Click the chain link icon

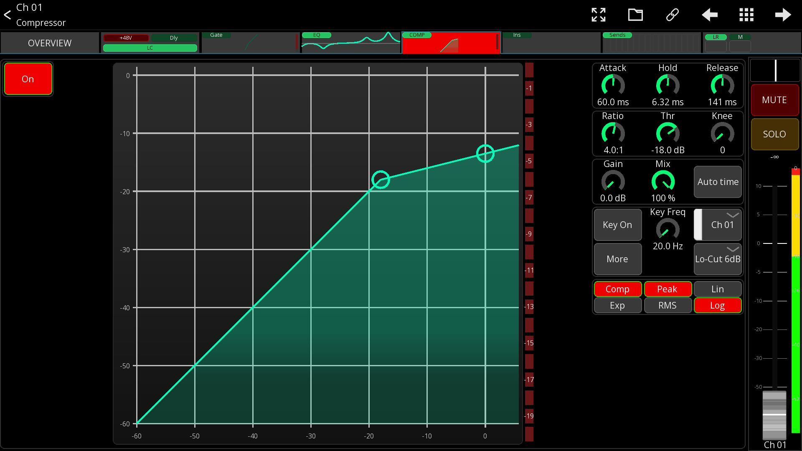pos(672,15)
